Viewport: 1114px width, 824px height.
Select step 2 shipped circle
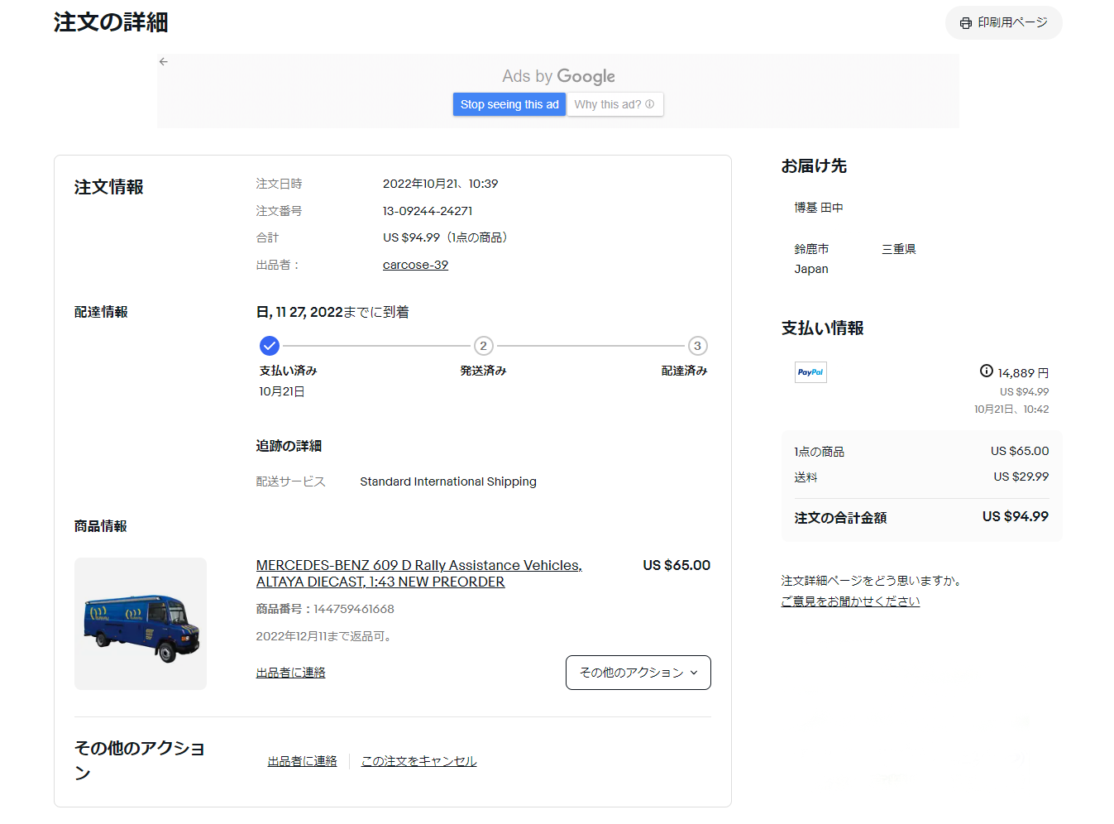(483, 346)
